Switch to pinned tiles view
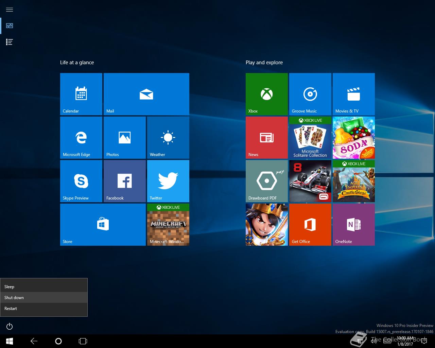The image size is (435, 348). [x=10, y=26]
